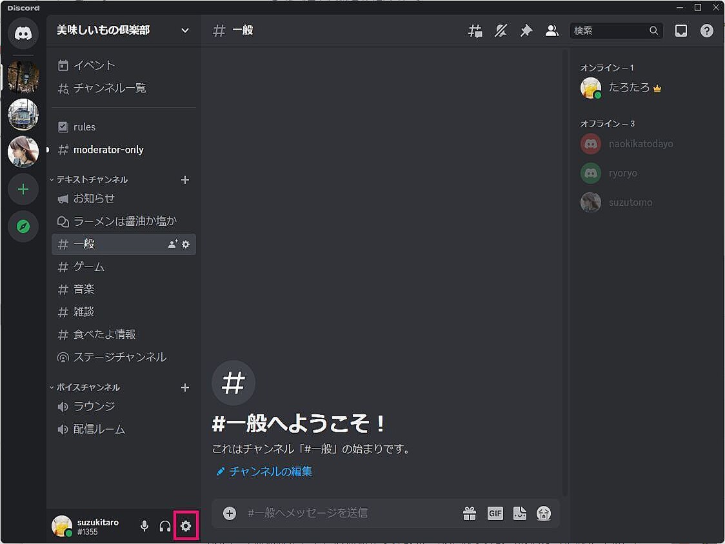Toggle the member list visibility

(551, 30)
